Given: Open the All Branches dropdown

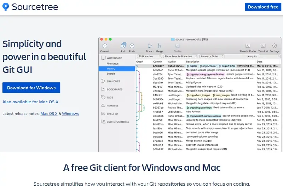Looking at the screenshot, I should click(x=149, y=57).
